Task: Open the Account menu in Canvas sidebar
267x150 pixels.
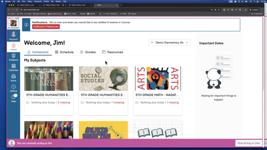Action: pos(13,36)
